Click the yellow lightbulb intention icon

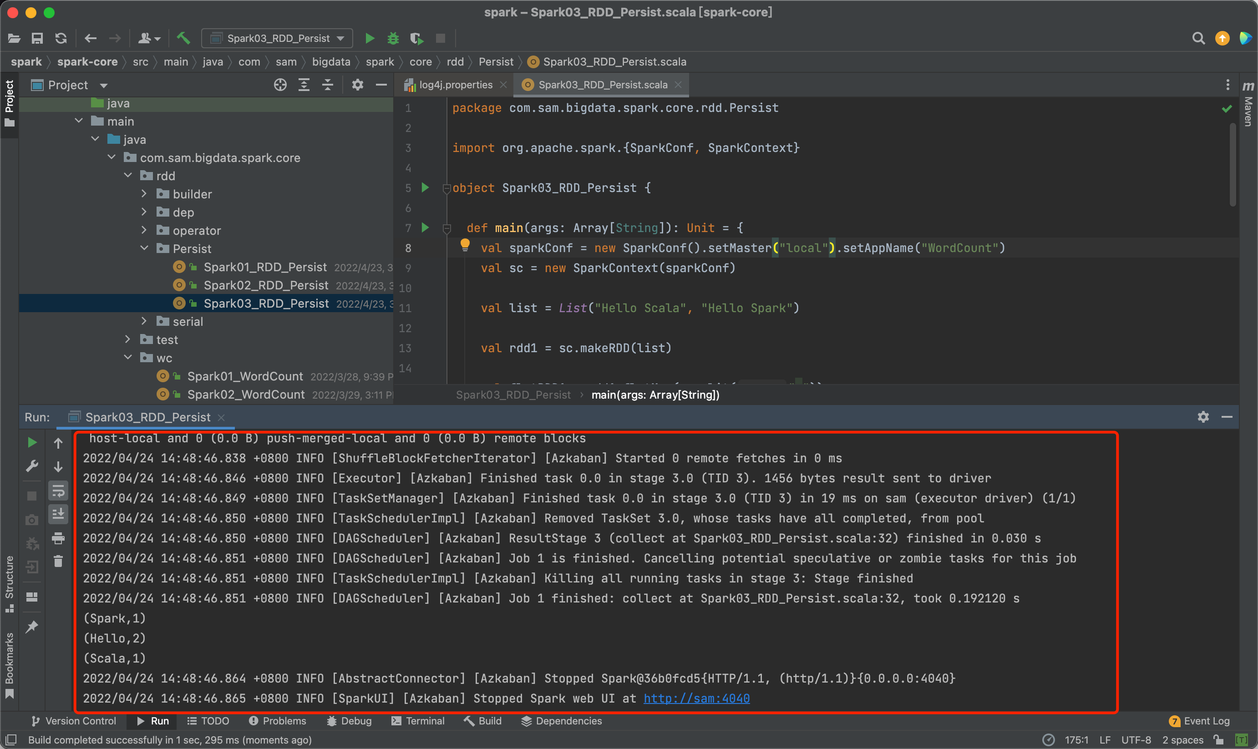click(465, 245)
